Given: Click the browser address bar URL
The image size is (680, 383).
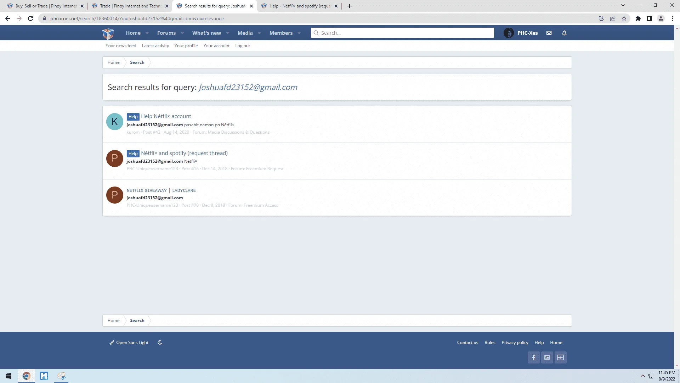Looking at the screenshot, I should [137, 18].
